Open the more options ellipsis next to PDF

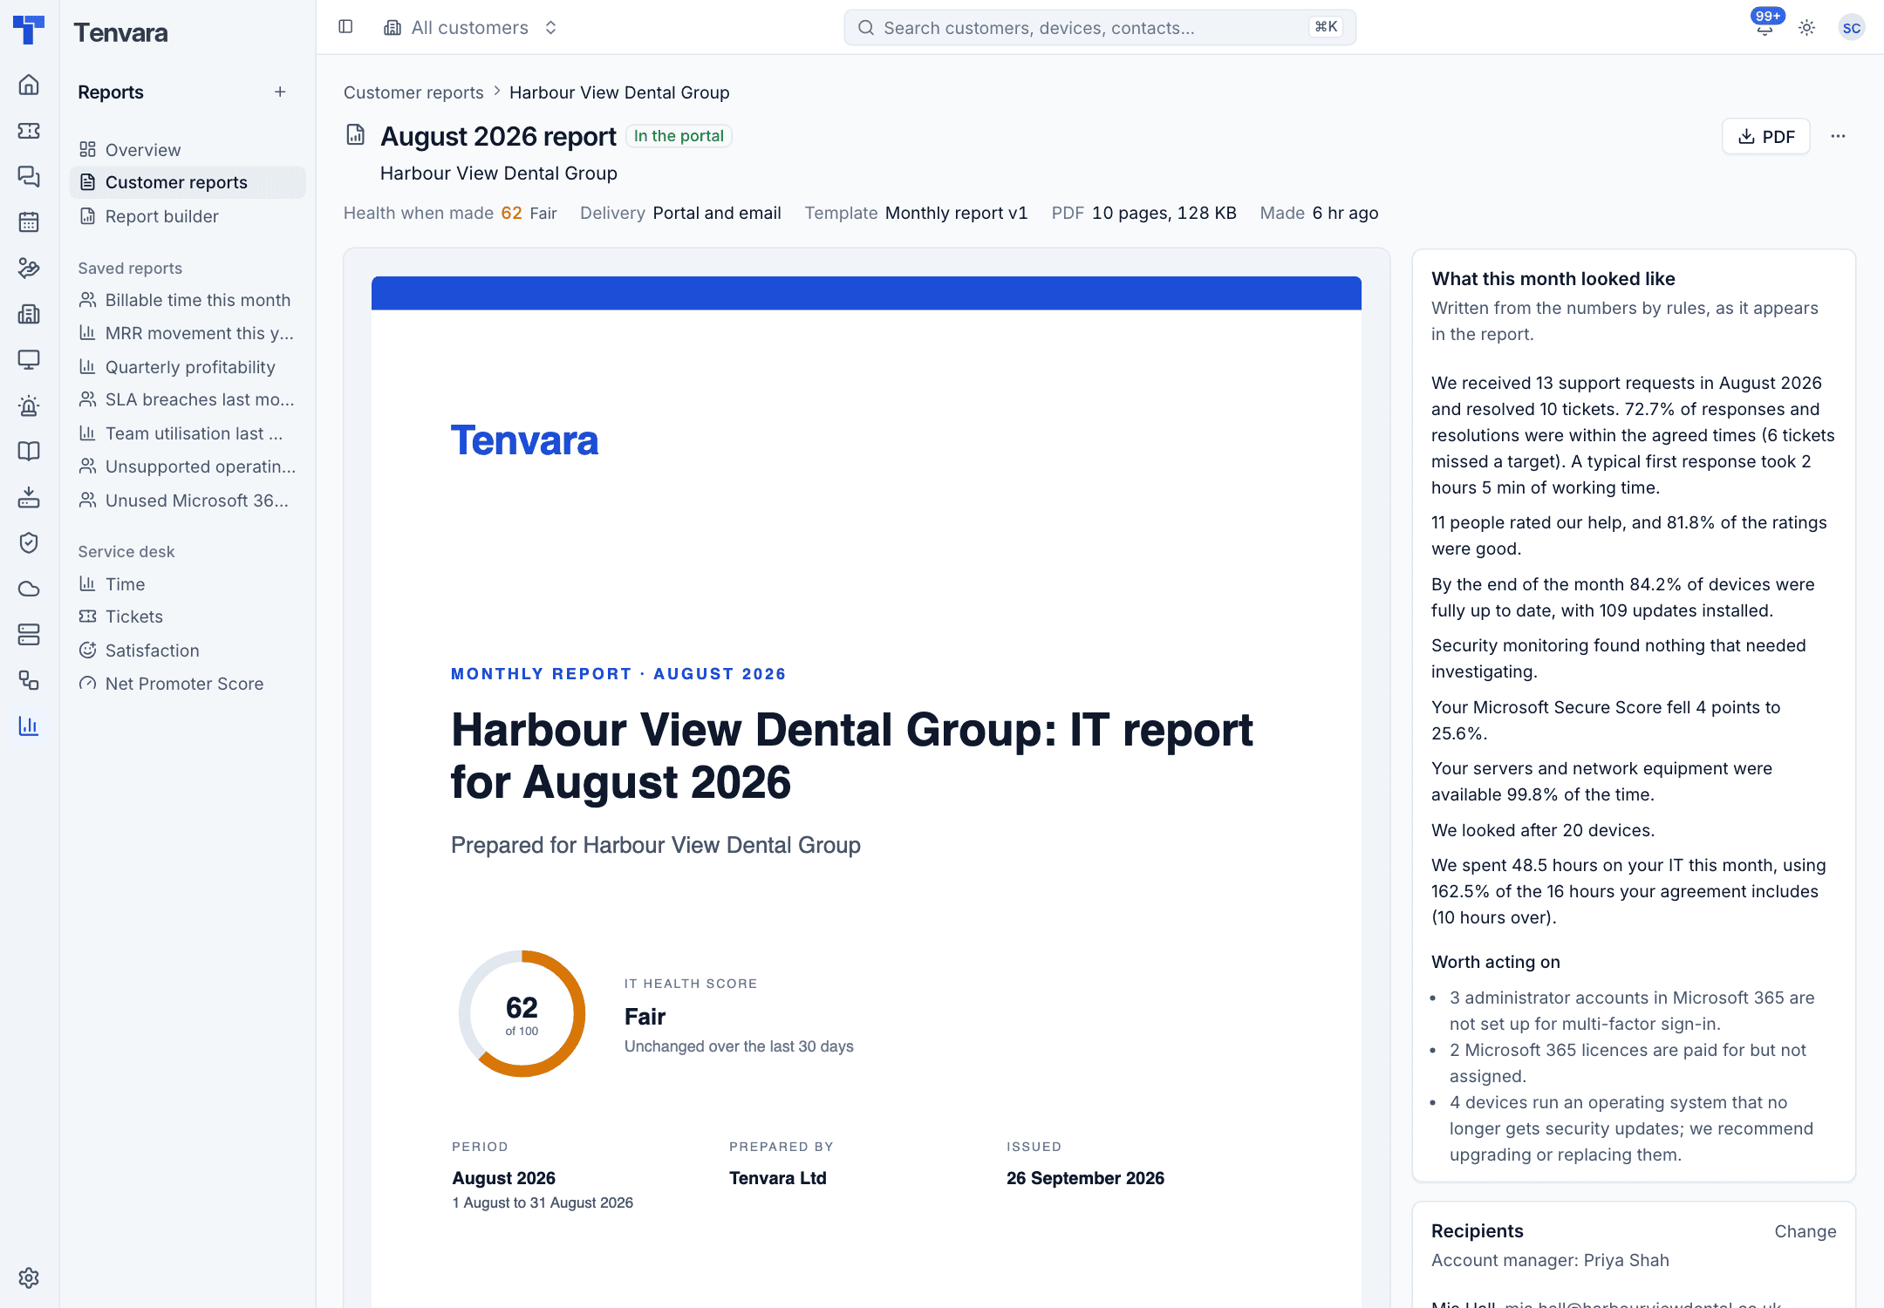(1838, 136)
